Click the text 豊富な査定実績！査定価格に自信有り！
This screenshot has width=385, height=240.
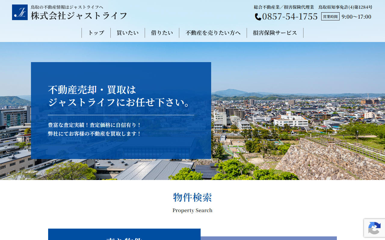94,125
